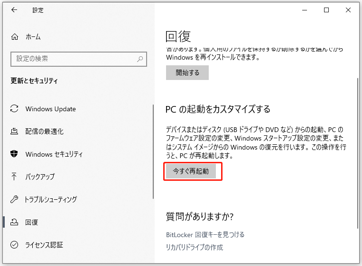Focus the 設定の検索 search field
The height and width of the screenshot is (266, 362).
coord(79,59)
